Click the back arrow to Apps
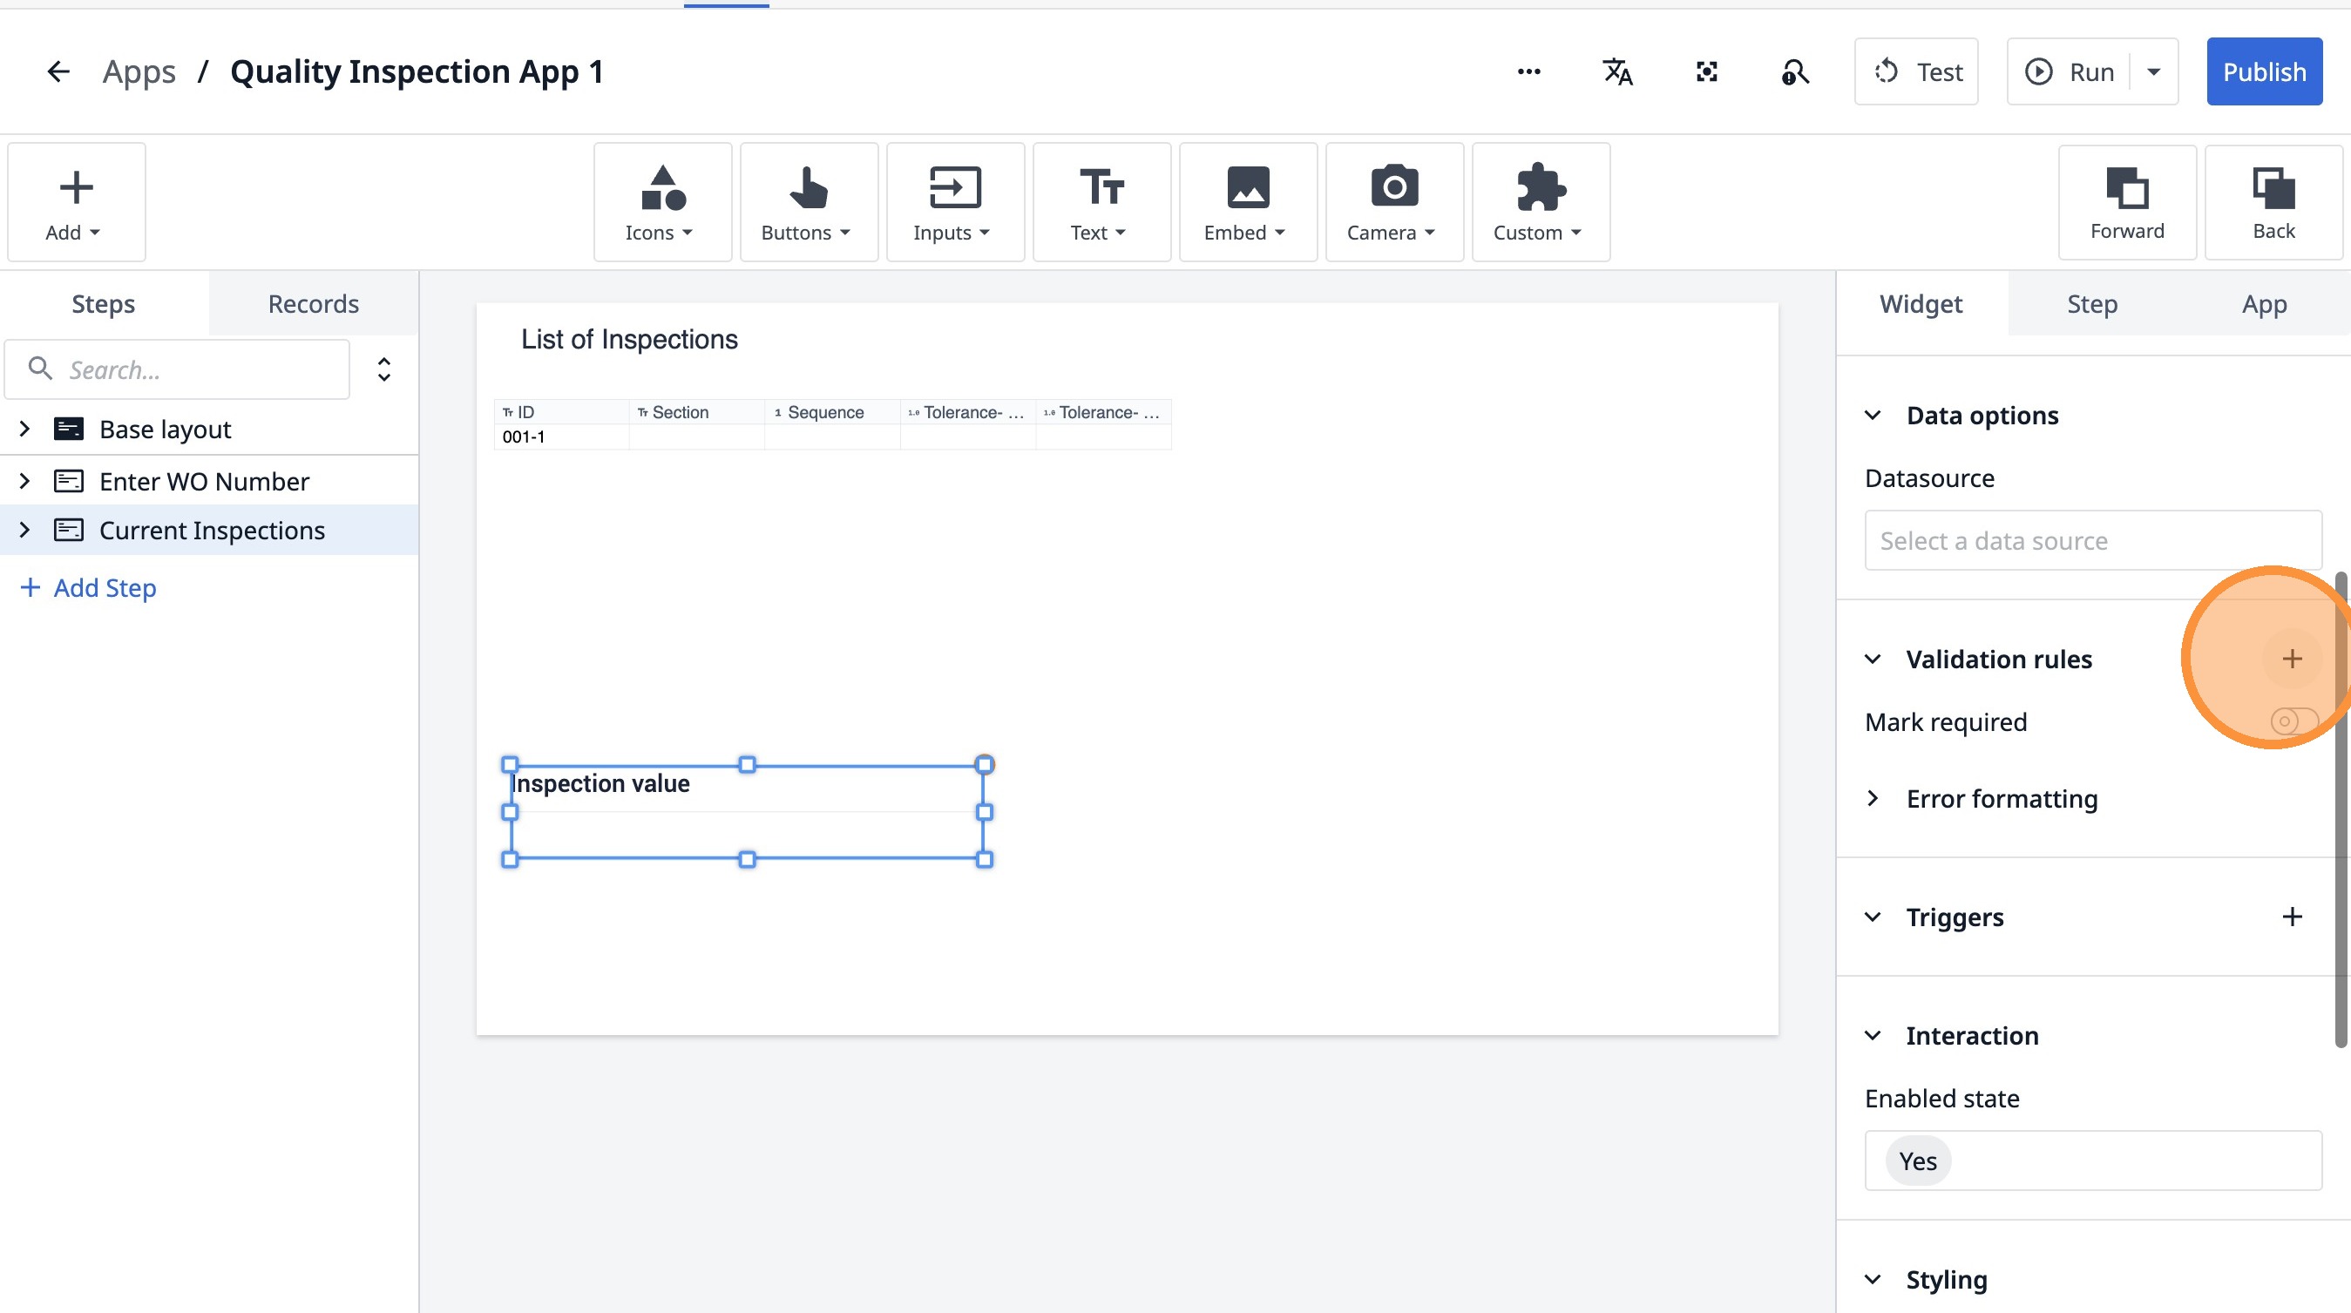The width and height of the screenshot is (2351, 1313). coord(58,72)
